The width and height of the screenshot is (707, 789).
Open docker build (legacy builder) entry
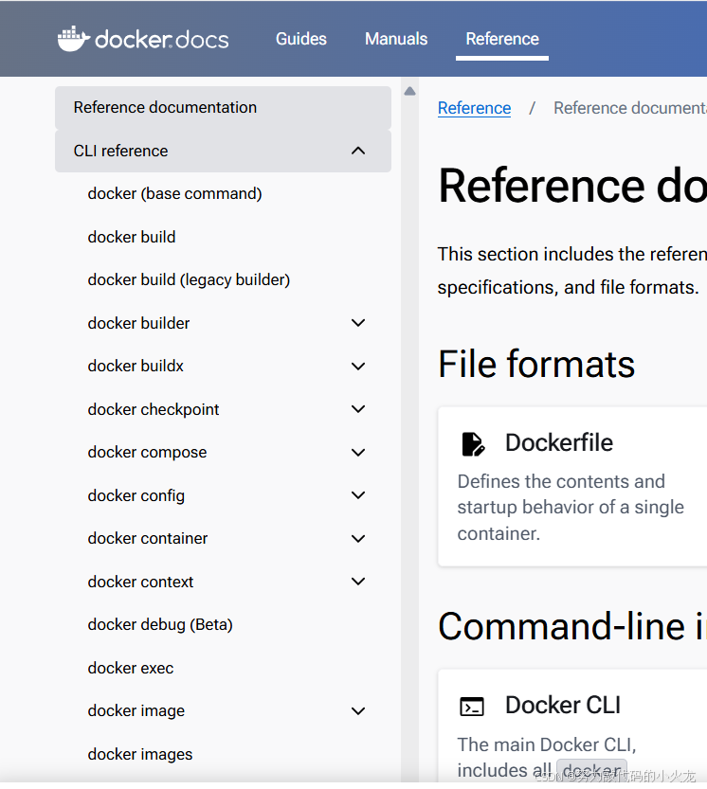tap(189, 280)
